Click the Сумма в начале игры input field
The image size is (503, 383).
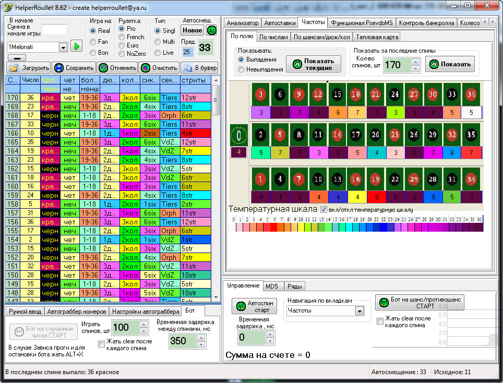[x=54, y=30]
